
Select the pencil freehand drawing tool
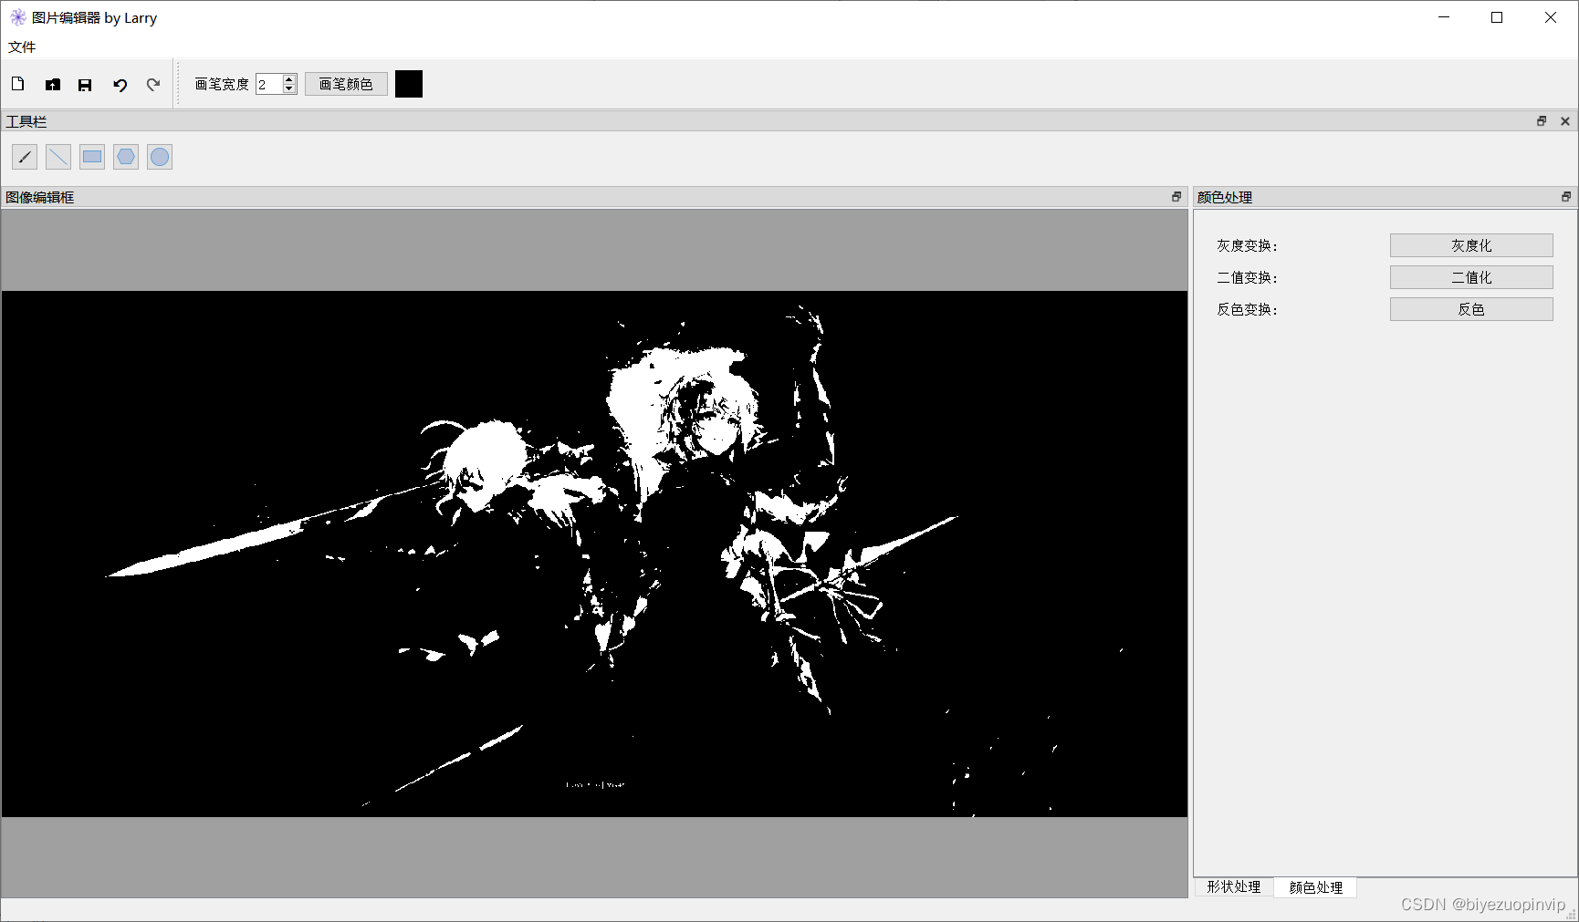[25, 157]
